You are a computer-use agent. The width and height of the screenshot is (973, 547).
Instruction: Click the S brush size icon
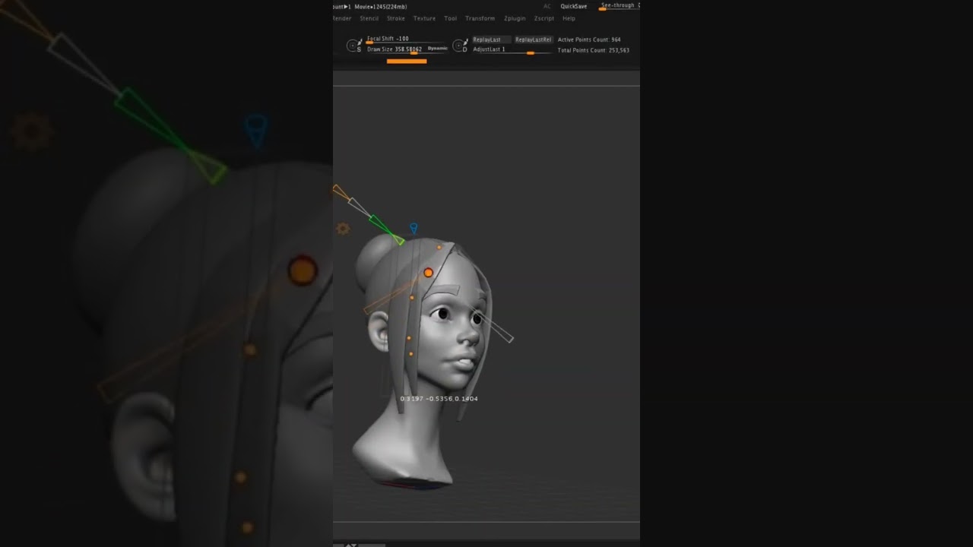coord(353,46)
